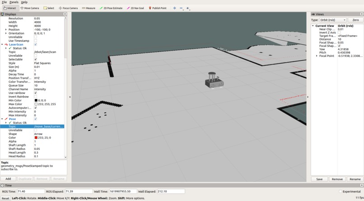The height and width of the screenshot is (201, 364).
Task: Click the robot model in 3D view
Action: 214,80
